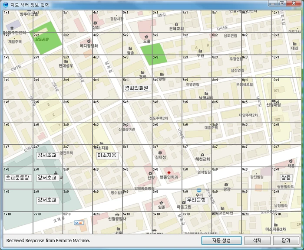Select the 초교운동장 sector label
This screenshot has height=250, width=304.
pyautogui.click(x=18, y=178)
